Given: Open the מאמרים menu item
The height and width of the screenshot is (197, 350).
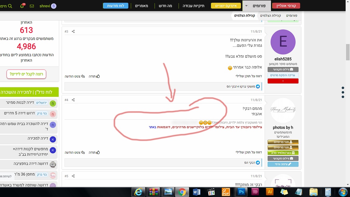Looking at the screenshot, I should (142, 6).
